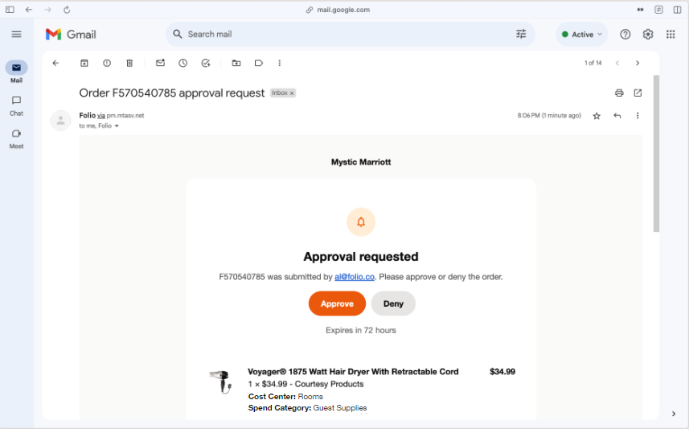
Task: Click the email vertical scrollbar
Action: 656,154
